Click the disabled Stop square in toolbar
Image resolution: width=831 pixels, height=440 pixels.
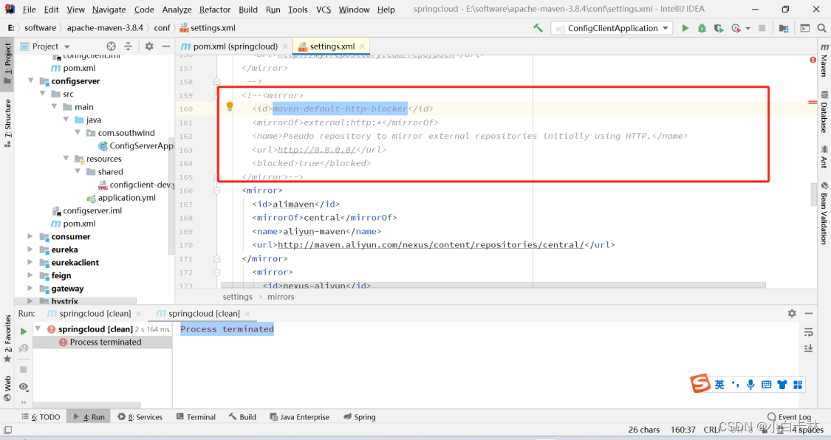click(x=762, y=28)
